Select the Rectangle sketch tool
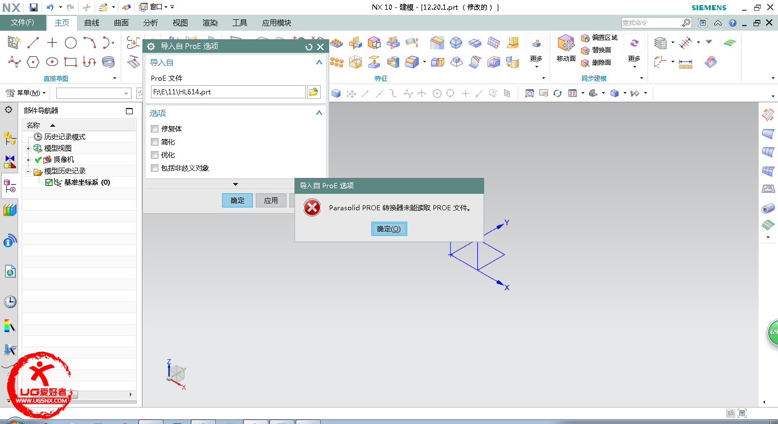Viewport: 778px width, 424px height. coord(71,61)
